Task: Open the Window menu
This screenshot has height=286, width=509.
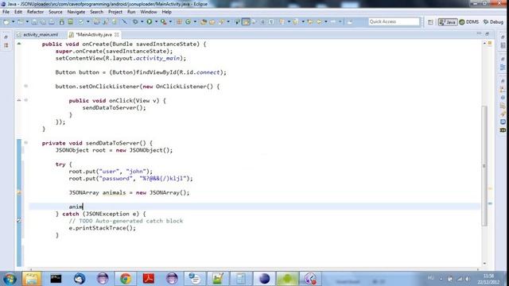Action: tap(149, 12)
